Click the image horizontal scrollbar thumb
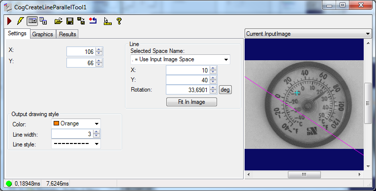376x191 pixels. (x=304, y=174)
